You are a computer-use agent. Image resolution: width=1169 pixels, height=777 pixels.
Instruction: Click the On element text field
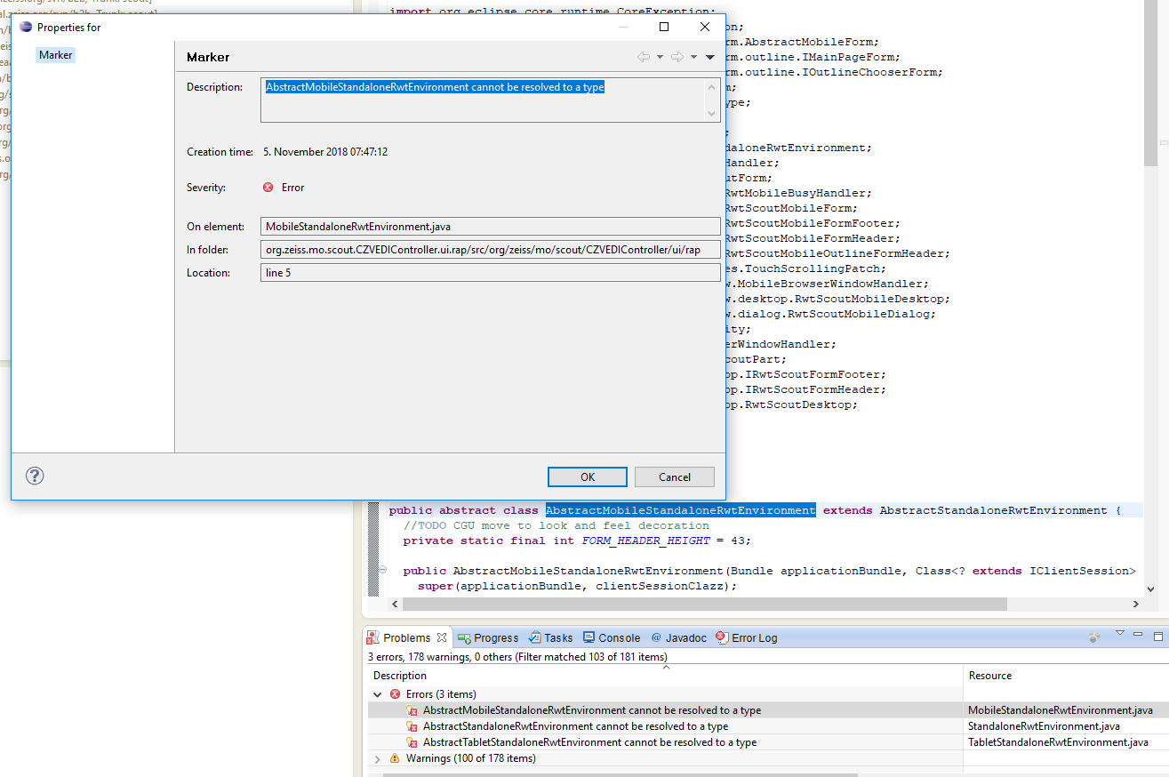click(x=491, y=227)
